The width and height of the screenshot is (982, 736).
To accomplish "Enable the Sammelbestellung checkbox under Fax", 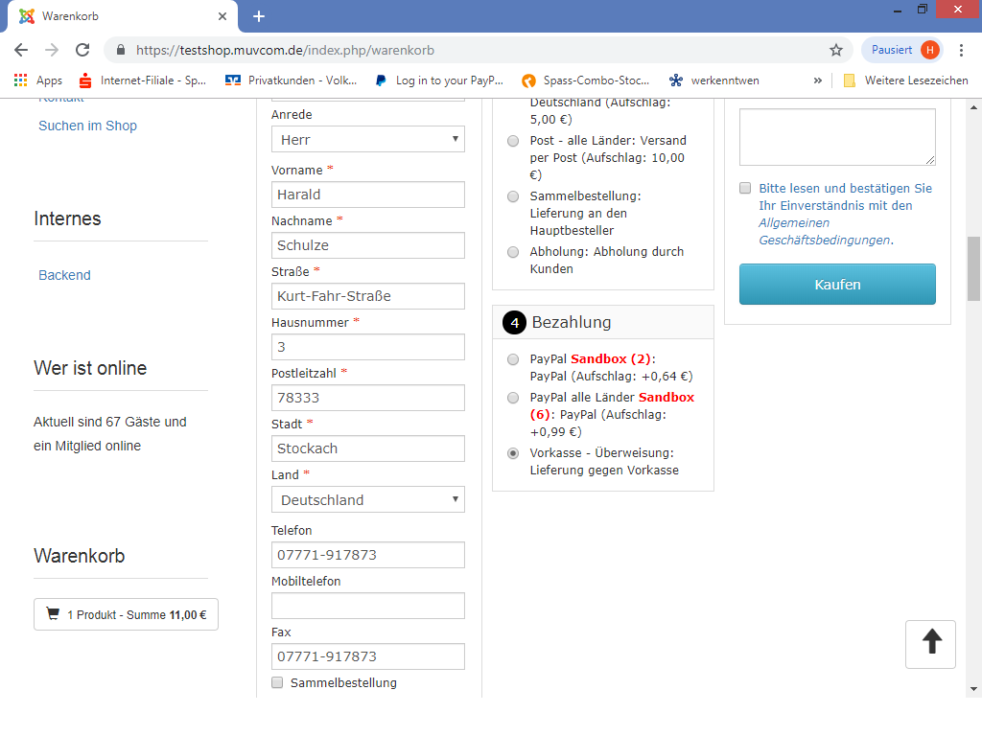I will tap(277, 682).
